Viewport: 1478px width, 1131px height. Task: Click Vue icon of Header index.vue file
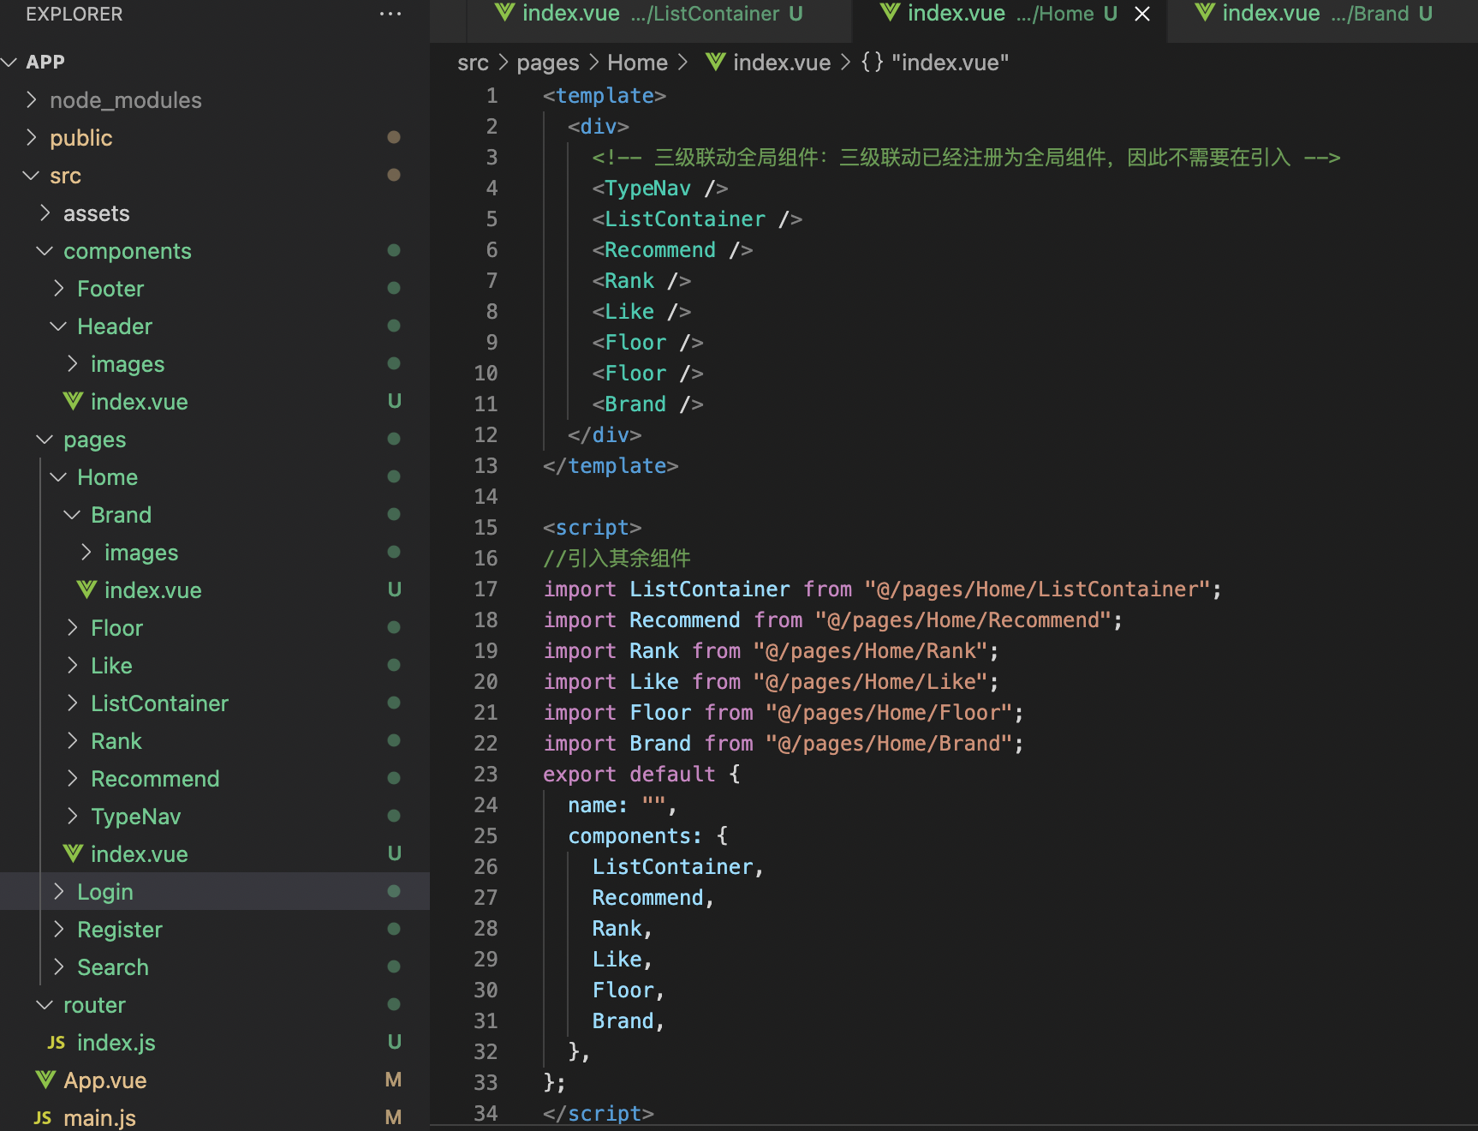[x=73, y=401]
